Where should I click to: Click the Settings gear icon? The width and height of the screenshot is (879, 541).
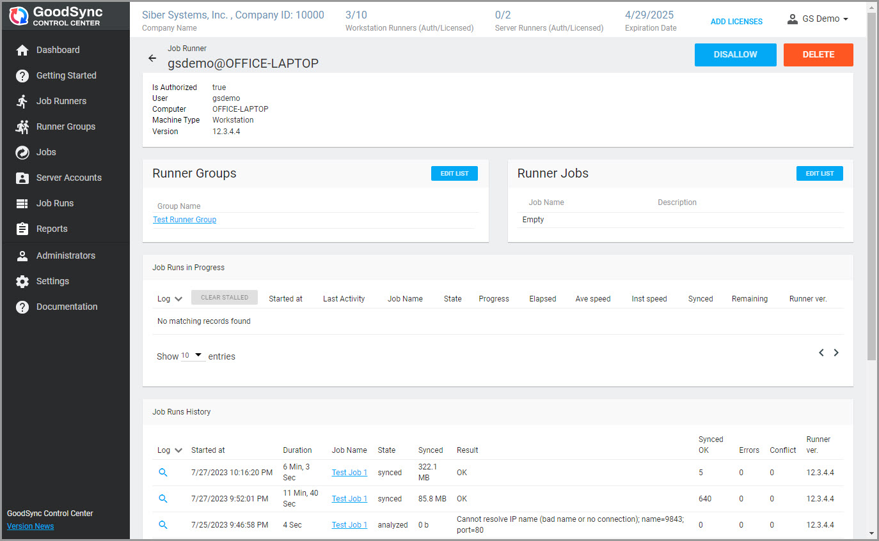[x=22, y=281]
